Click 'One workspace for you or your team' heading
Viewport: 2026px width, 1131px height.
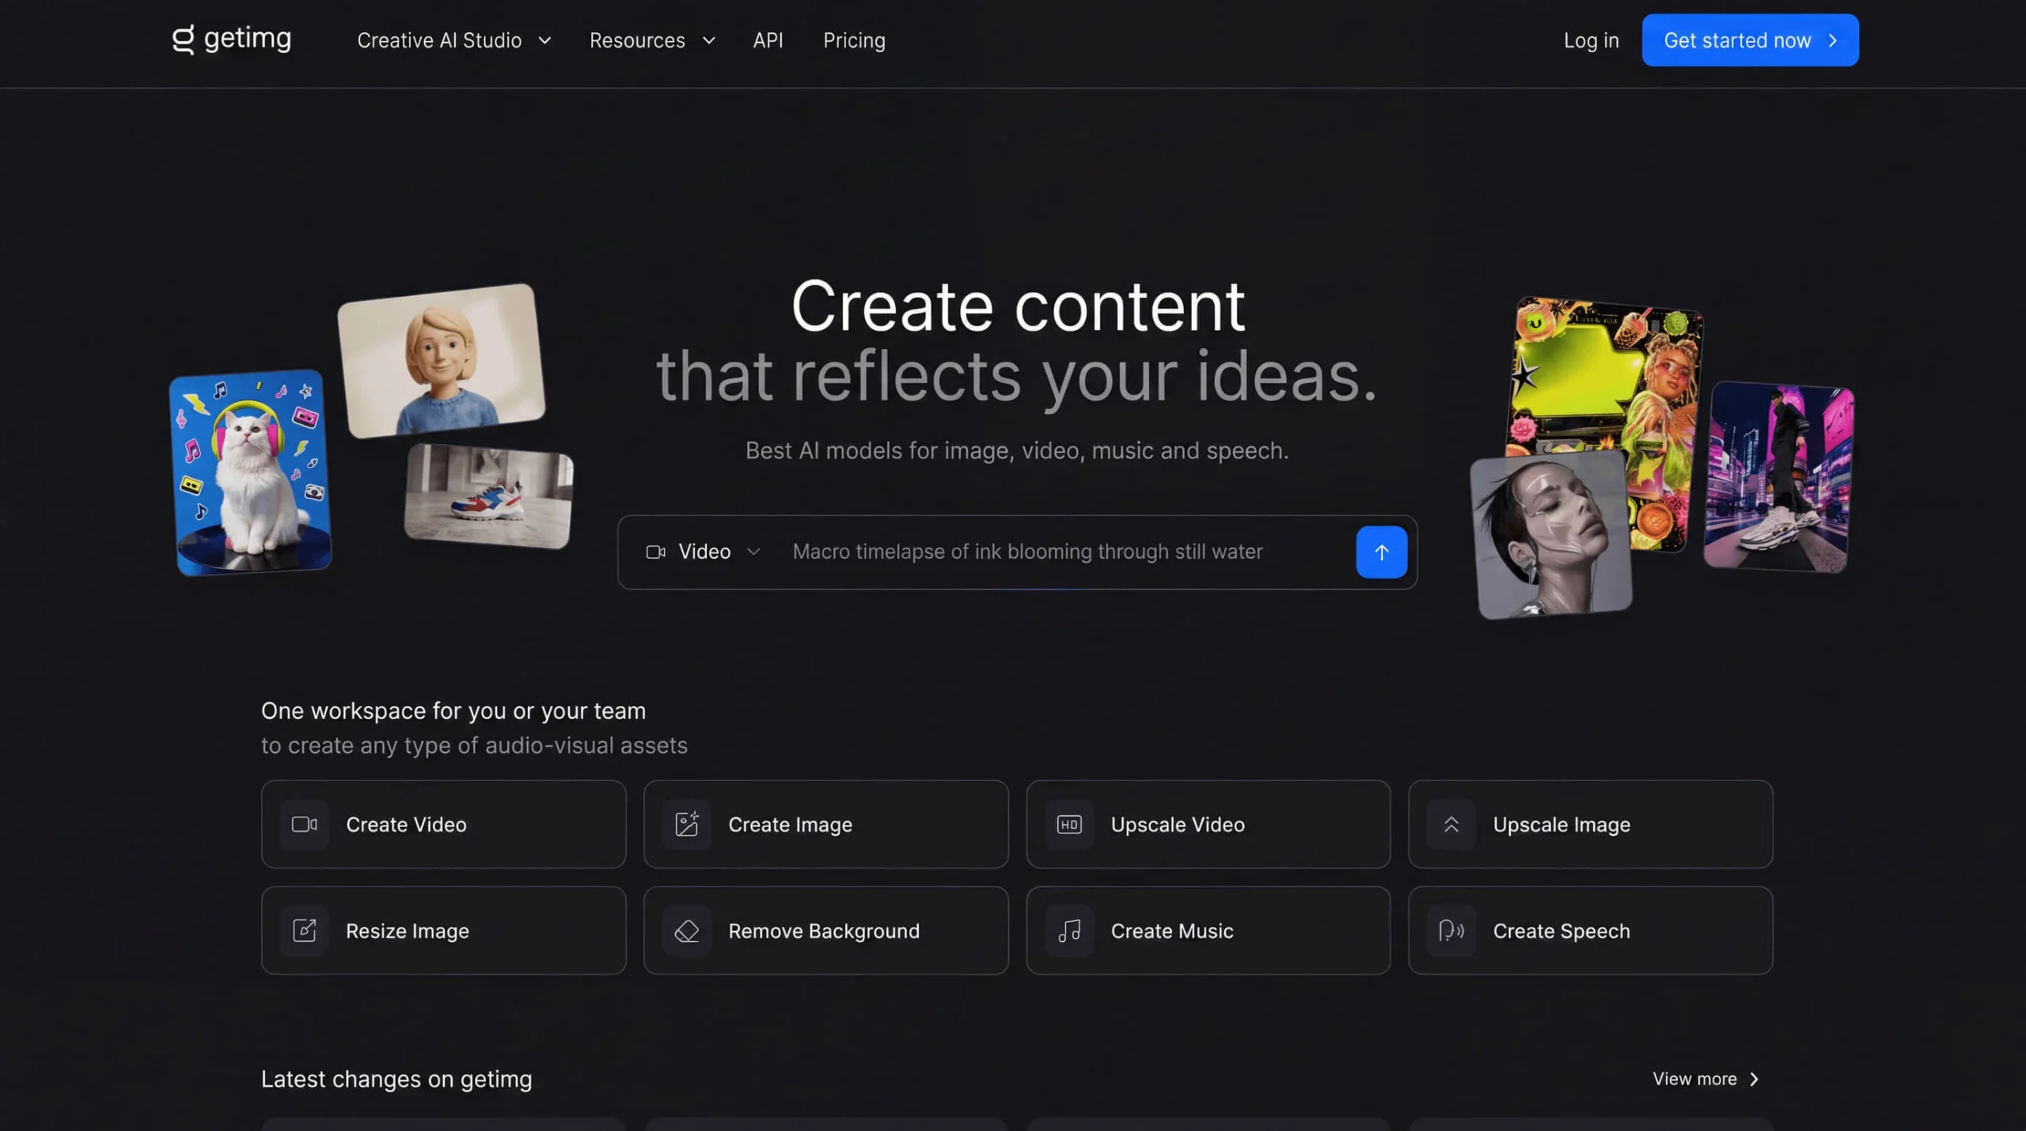(x=453, y=711)
